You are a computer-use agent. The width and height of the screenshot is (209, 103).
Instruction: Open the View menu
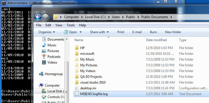point(59,25)
